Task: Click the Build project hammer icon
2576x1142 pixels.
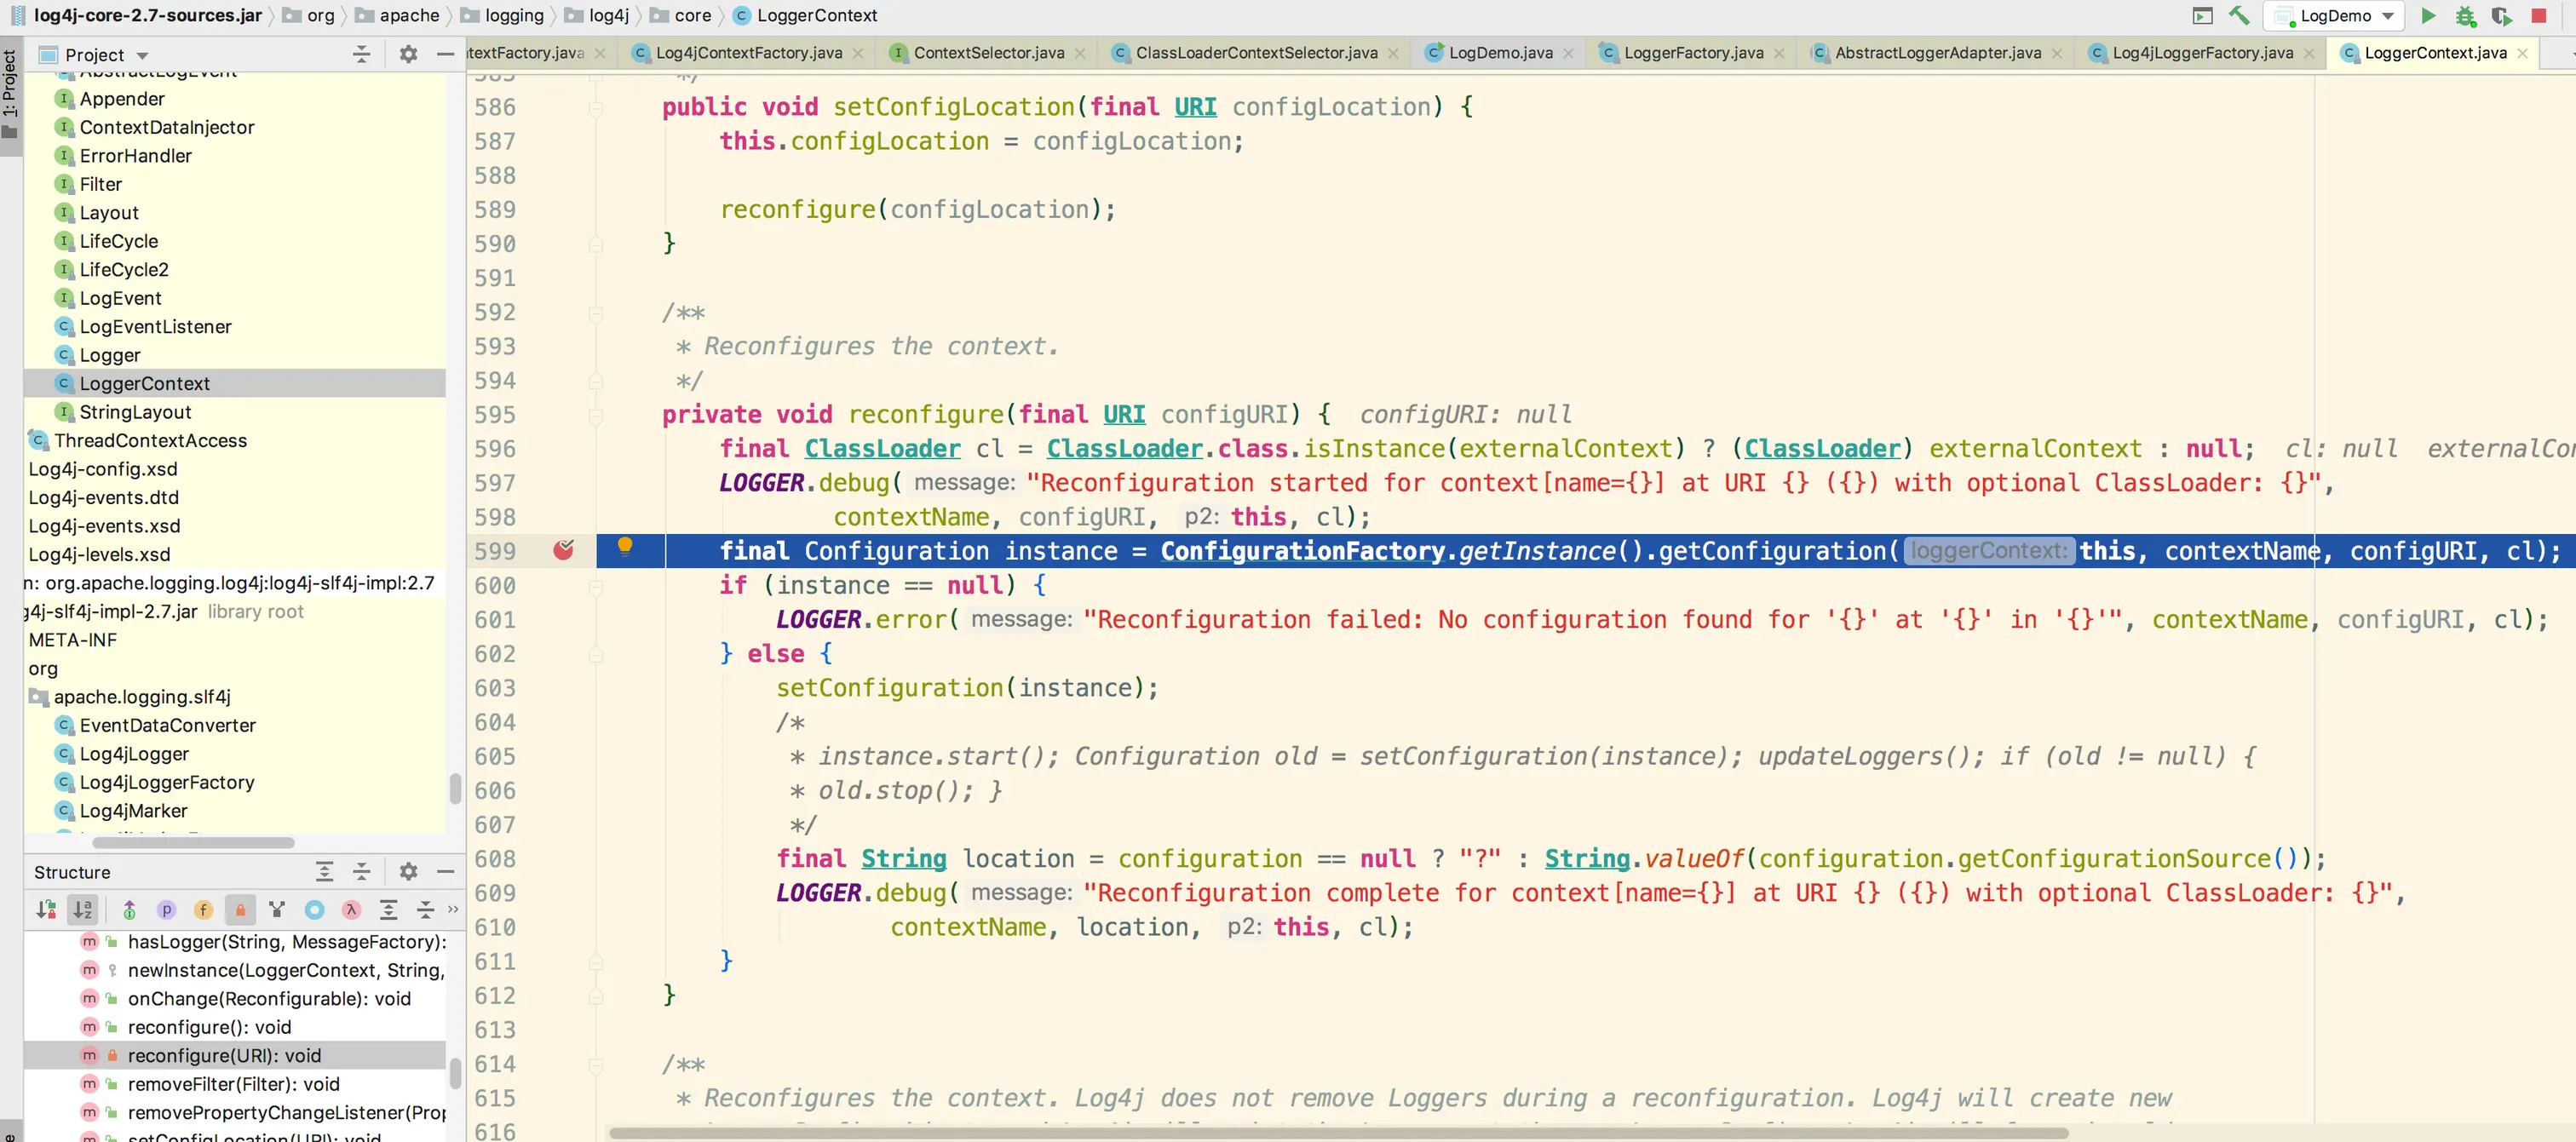Action: pos(2238,15)
